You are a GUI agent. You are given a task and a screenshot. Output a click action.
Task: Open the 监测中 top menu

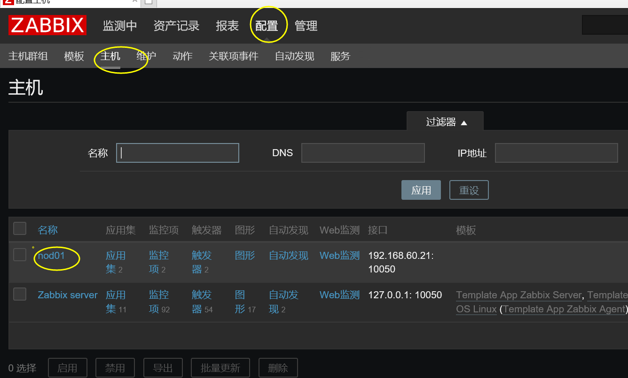(120, 26)
